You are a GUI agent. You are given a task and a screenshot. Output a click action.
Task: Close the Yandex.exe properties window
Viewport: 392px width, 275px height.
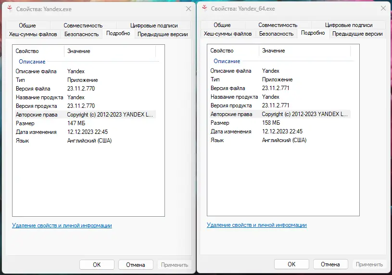click(x=188, y=9)
